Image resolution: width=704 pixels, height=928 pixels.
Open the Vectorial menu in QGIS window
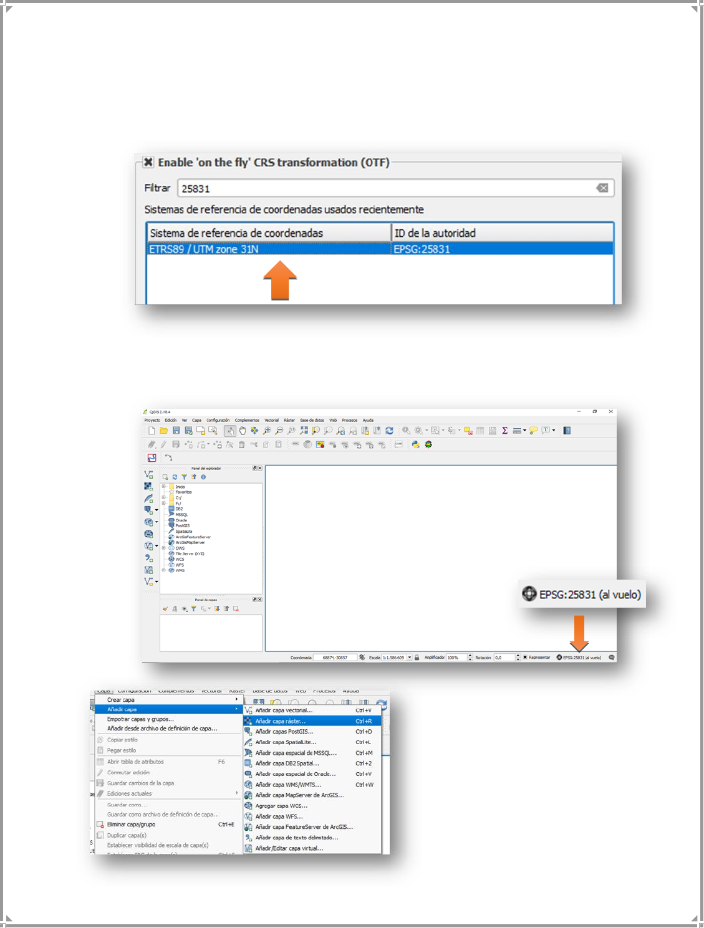(x=272, y=421)
